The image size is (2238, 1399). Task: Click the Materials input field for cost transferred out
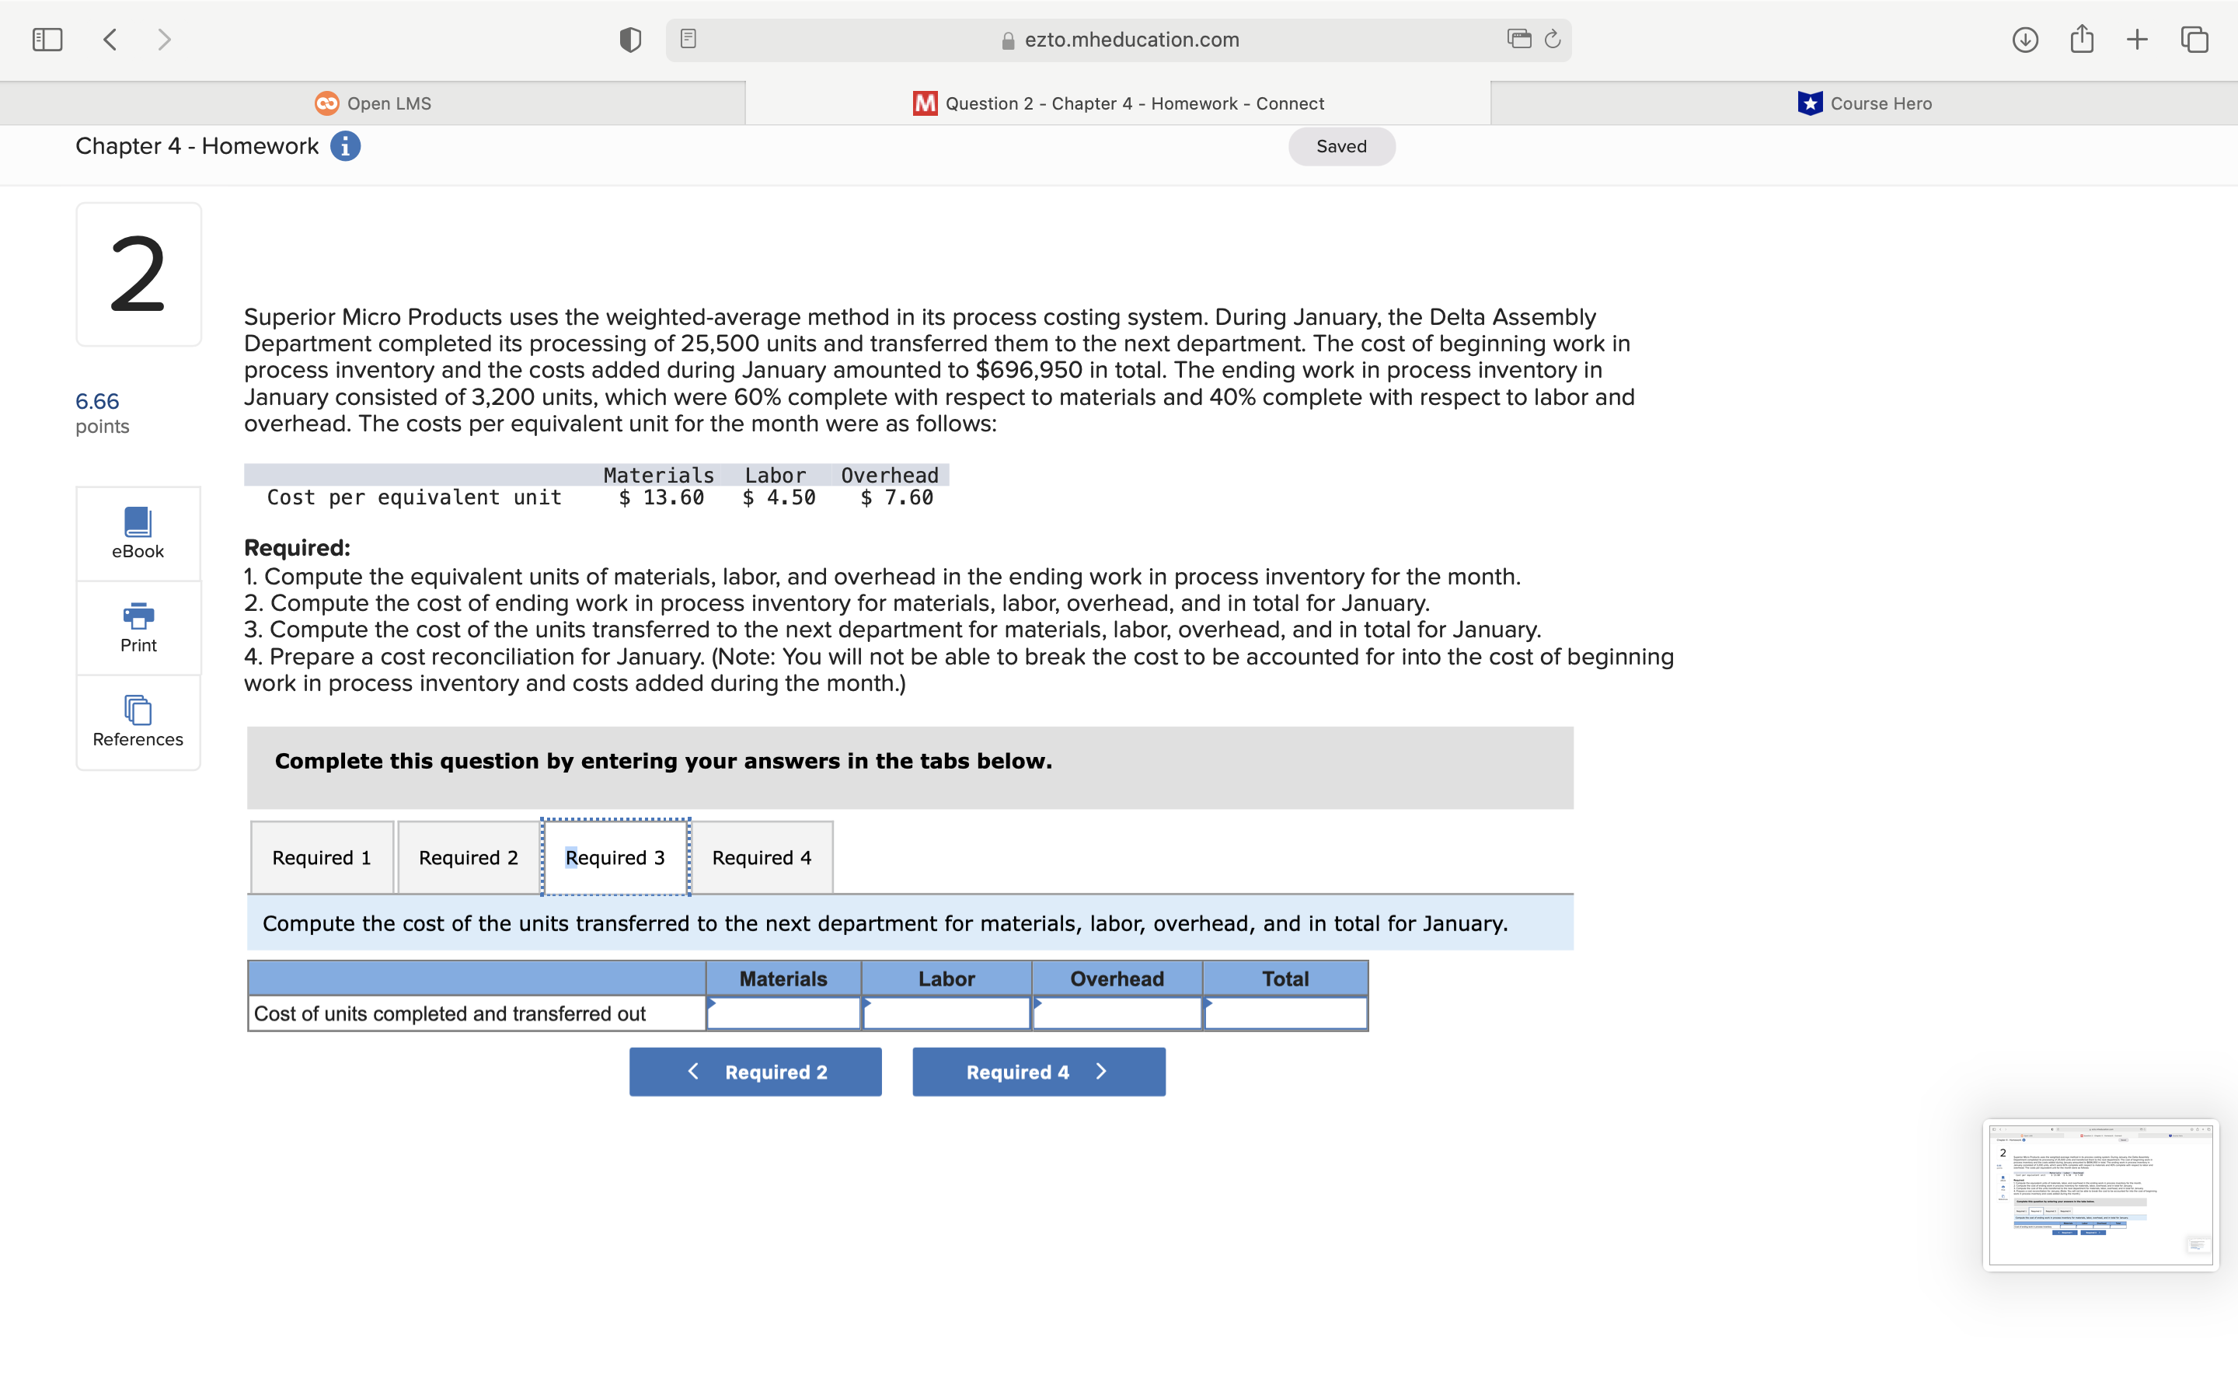(x=783, y=1012)
